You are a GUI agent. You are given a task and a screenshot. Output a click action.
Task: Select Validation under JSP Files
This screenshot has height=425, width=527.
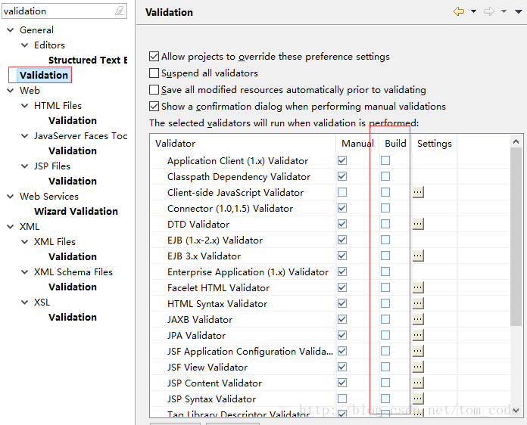pos(73,181)
